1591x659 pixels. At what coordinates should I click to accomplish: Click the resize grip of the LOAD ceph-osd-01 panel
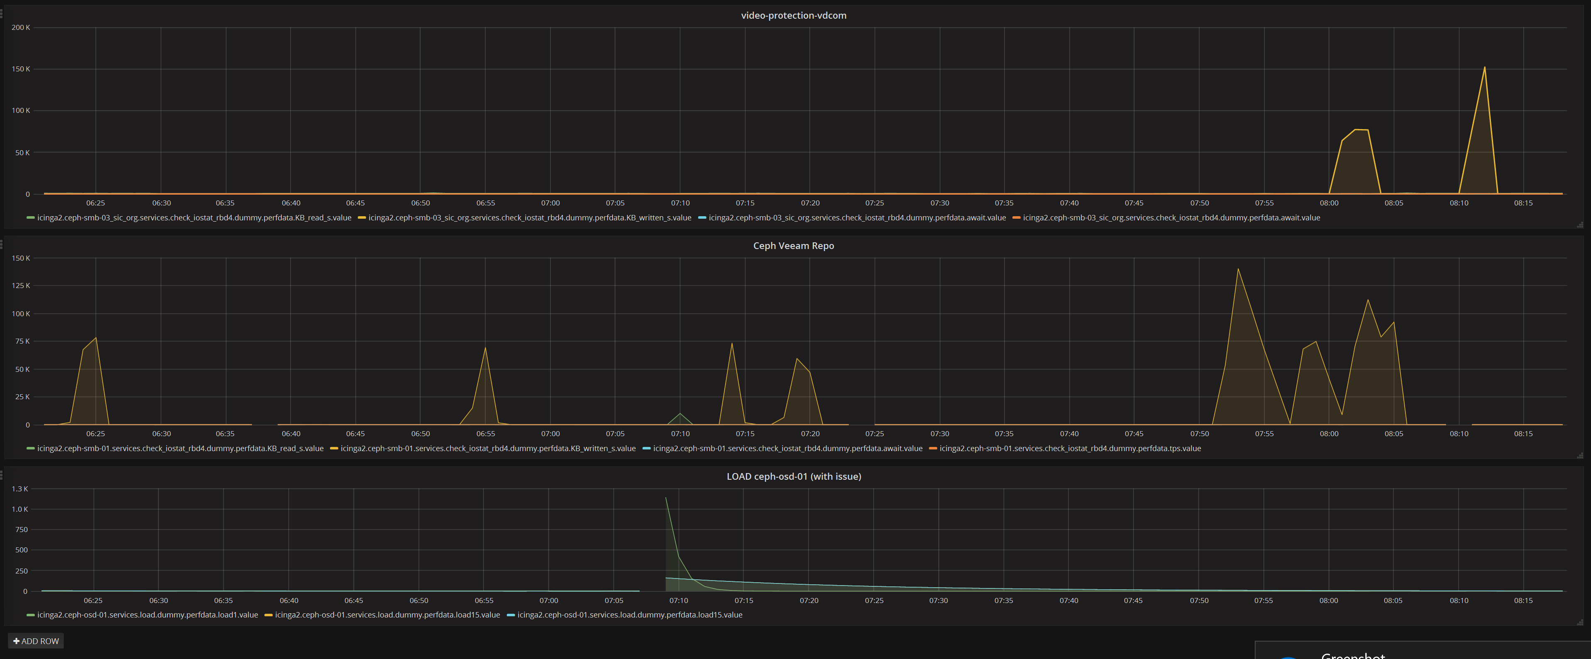click(x=1580, y=622)
